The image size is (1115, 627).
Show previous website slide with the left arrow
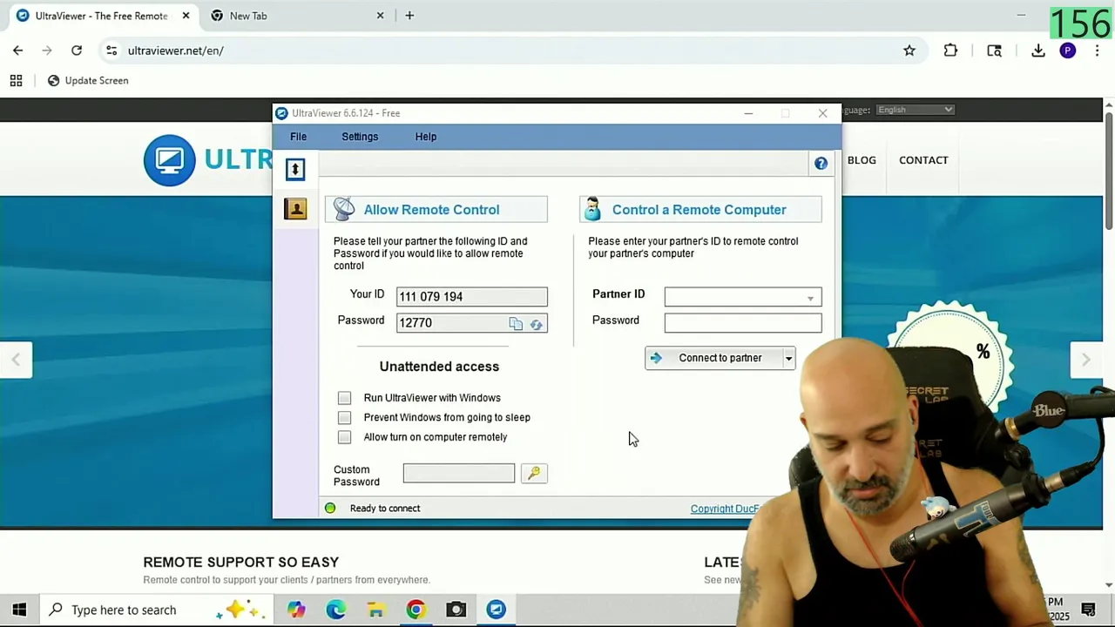16,360
